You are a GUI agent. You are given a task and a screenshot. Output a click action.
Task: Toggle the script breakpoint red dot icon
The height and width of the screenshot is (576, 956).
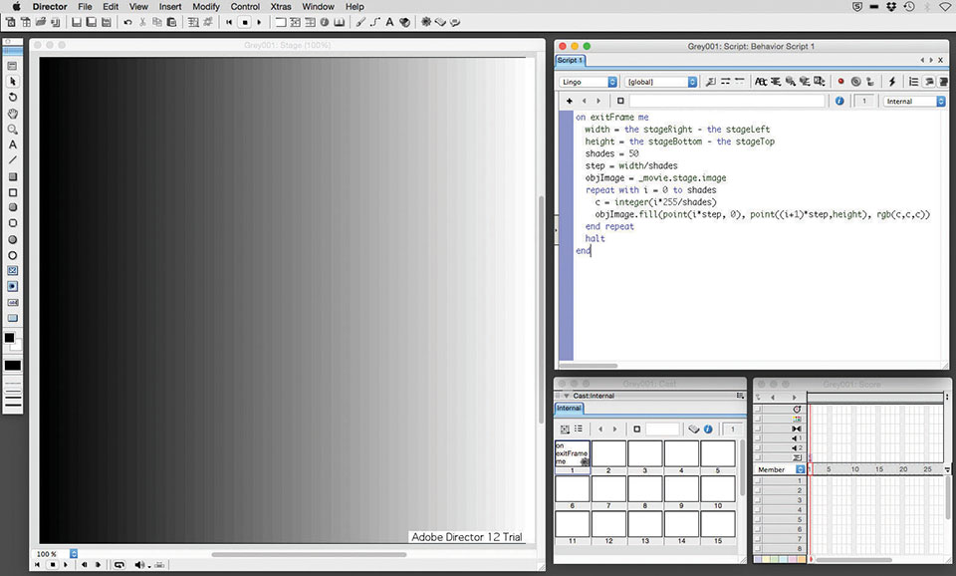[x=840, y=82]
